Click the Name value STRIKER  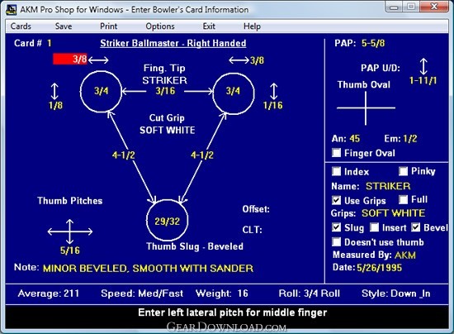click(x=388, y=186)
